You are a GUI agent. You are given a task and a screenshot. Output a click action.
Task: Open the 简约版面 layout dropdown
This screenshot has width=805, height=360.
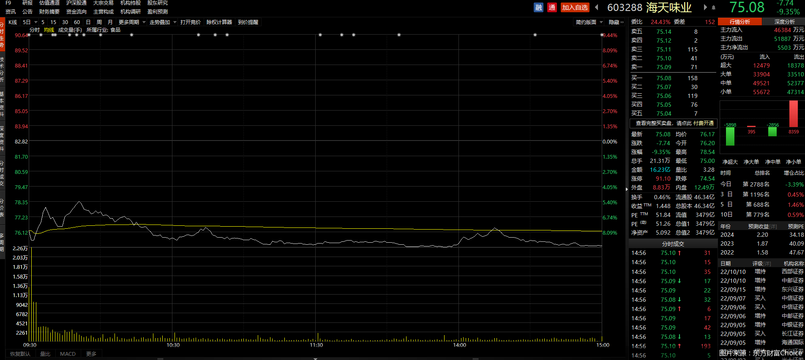click(x=589, y=22)
